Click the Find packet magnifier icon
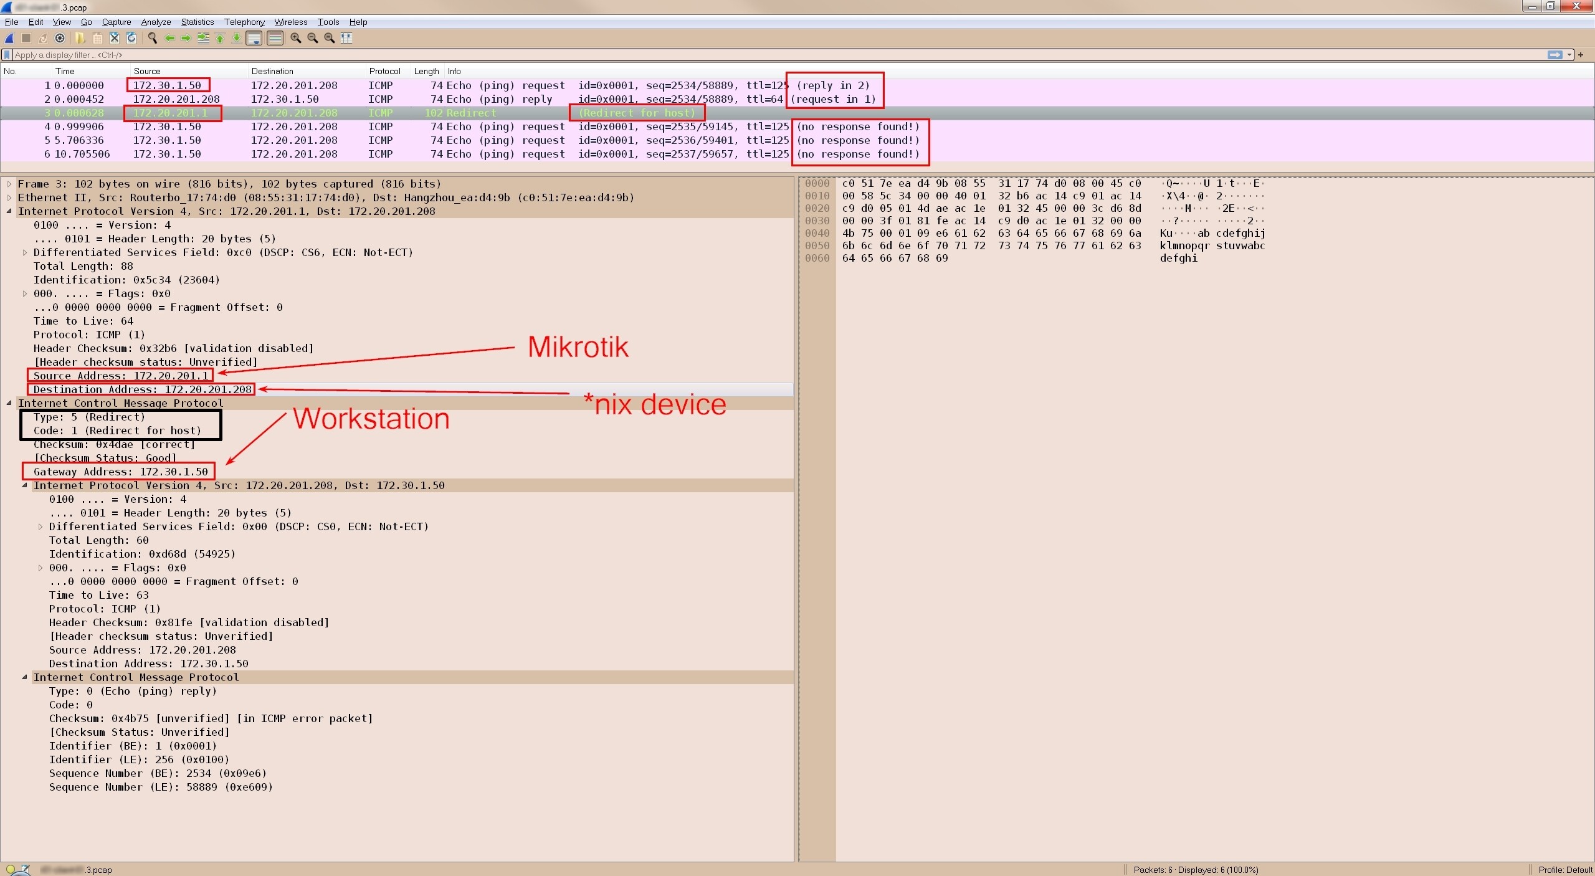The image size is (1595, 876). (152, 38)
